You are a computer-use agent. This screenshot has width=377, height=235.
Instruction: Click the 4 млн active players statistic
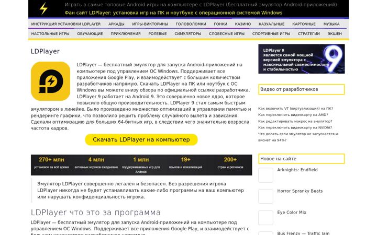coord(96,163)
